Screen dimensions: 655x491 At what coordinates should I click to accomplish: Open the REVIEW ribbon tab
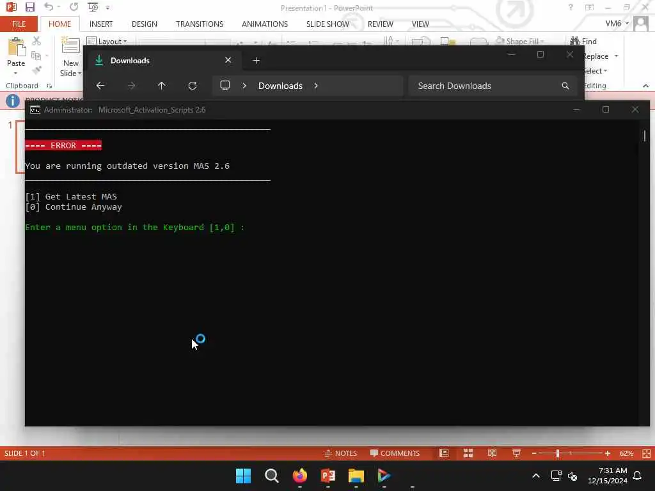tap(381, 24)
